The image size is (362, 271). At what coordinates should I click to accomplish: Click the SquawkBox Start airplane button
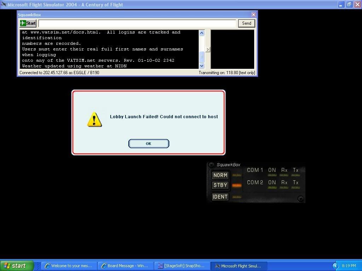click(28, 23)
